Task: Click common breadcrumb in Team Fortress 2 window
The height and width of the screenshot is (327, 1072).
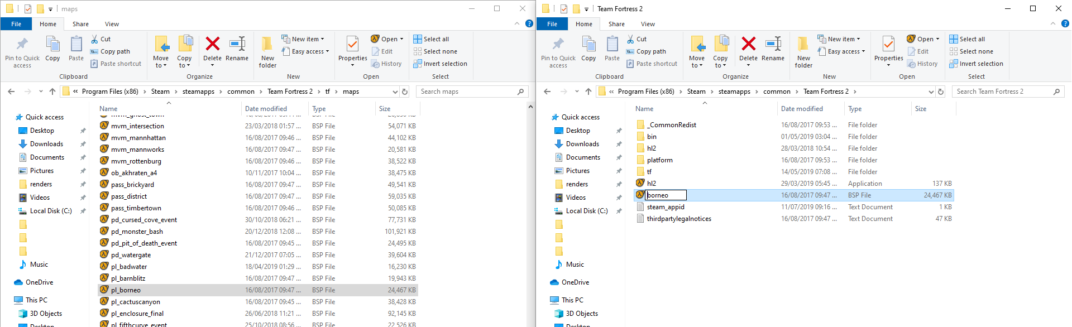Action: (x=777, y=92)
